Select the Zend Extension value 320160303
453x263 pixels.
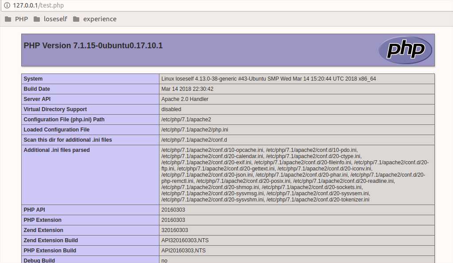(x=174, y=230)
